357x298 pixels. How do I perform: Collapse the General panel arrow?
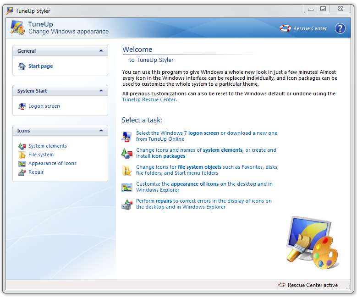(101, 50)
